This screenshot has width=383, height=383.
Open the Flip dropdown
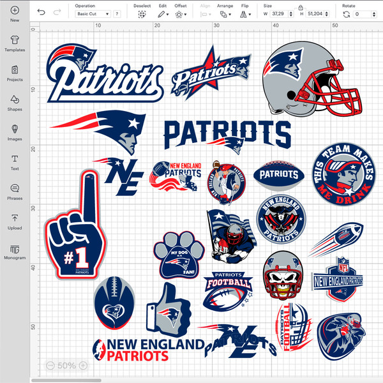[245, 15]
